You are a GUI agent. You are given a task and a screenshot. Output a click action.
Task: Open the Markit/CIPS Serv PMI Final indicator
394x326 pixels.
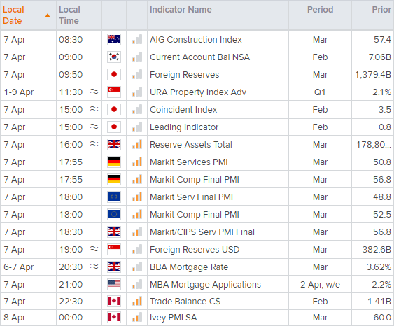[x=202, y=232]
